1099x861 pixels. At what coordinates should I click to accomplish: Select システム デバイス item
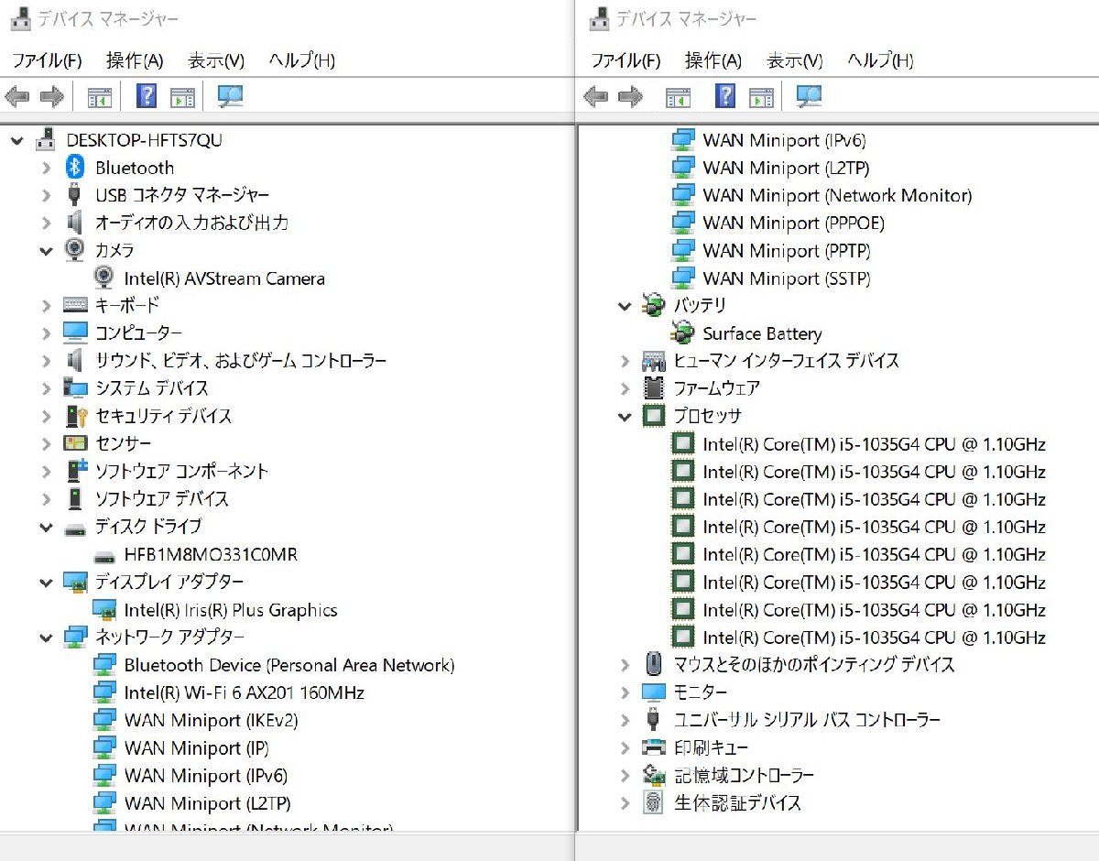click(152, 388)
